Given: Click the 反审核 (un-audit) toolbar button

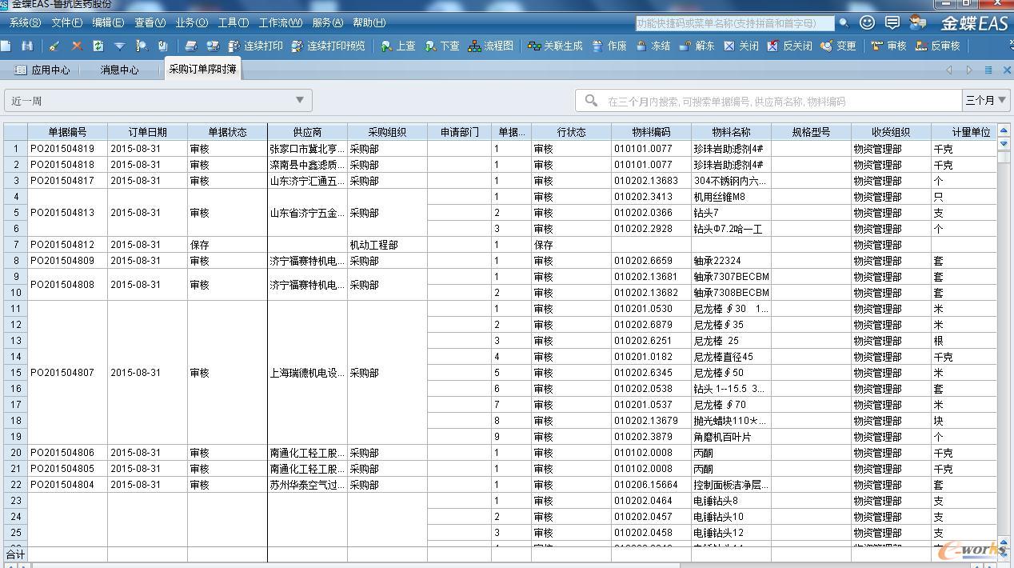Looking at the screenshot, I should pos(937,46).
